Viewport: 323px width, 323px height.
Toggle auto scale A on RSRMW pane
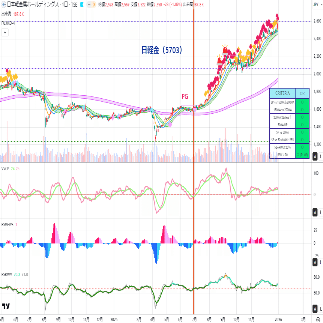315,309
